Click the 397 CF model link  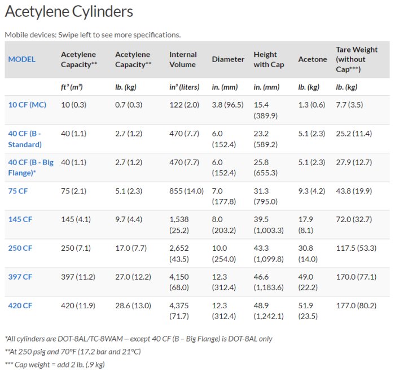tap(20, 277)
